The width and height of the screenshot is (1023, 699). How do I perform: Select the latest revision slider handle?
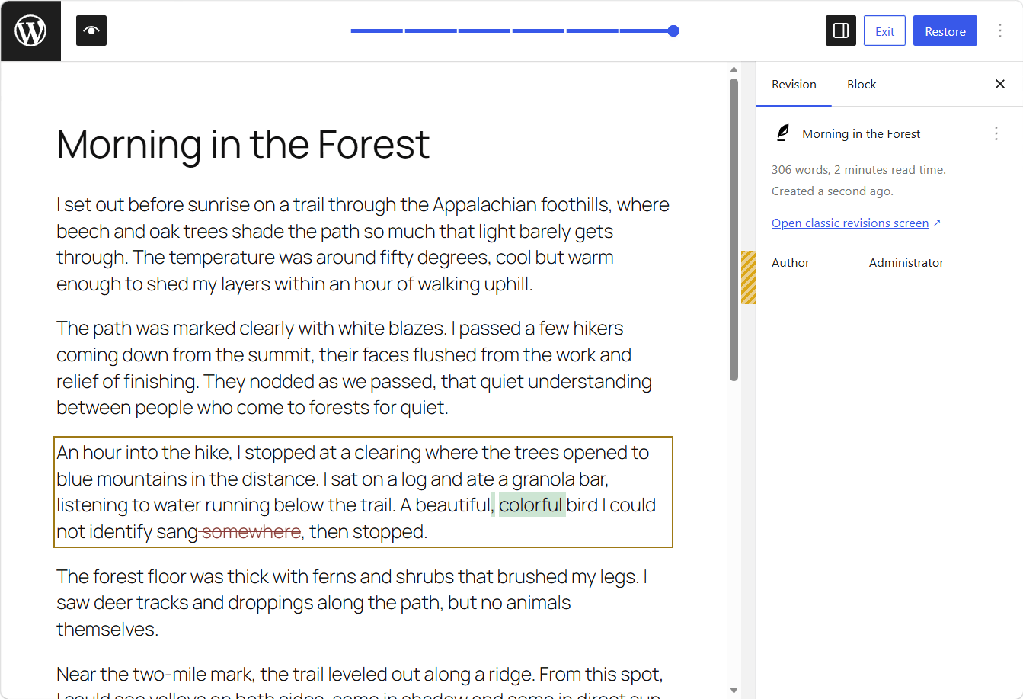point(673,31)
